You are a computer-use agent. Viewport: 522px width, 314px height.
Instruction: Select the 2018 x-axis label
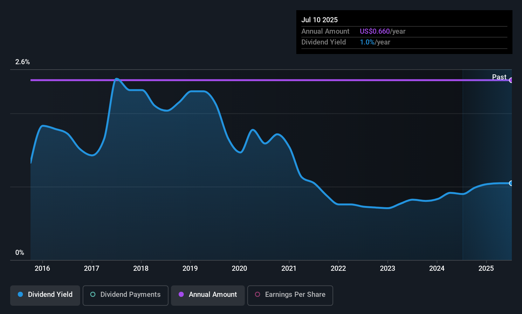(x=141, y=269)
